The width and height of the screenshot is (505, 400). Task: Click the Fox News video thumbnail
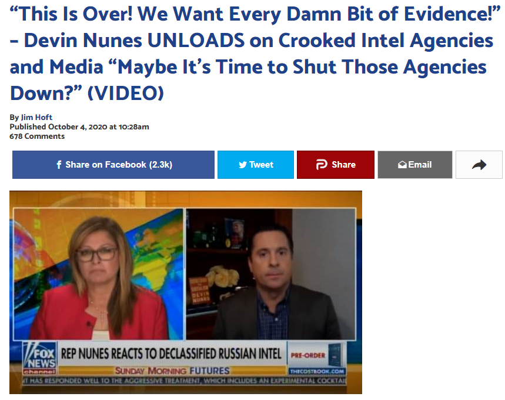point(186,292)
